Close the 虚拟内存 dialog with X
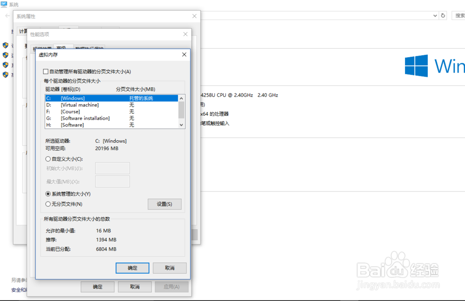Screen dimensions: 465x301 click(x=184, y=54)
